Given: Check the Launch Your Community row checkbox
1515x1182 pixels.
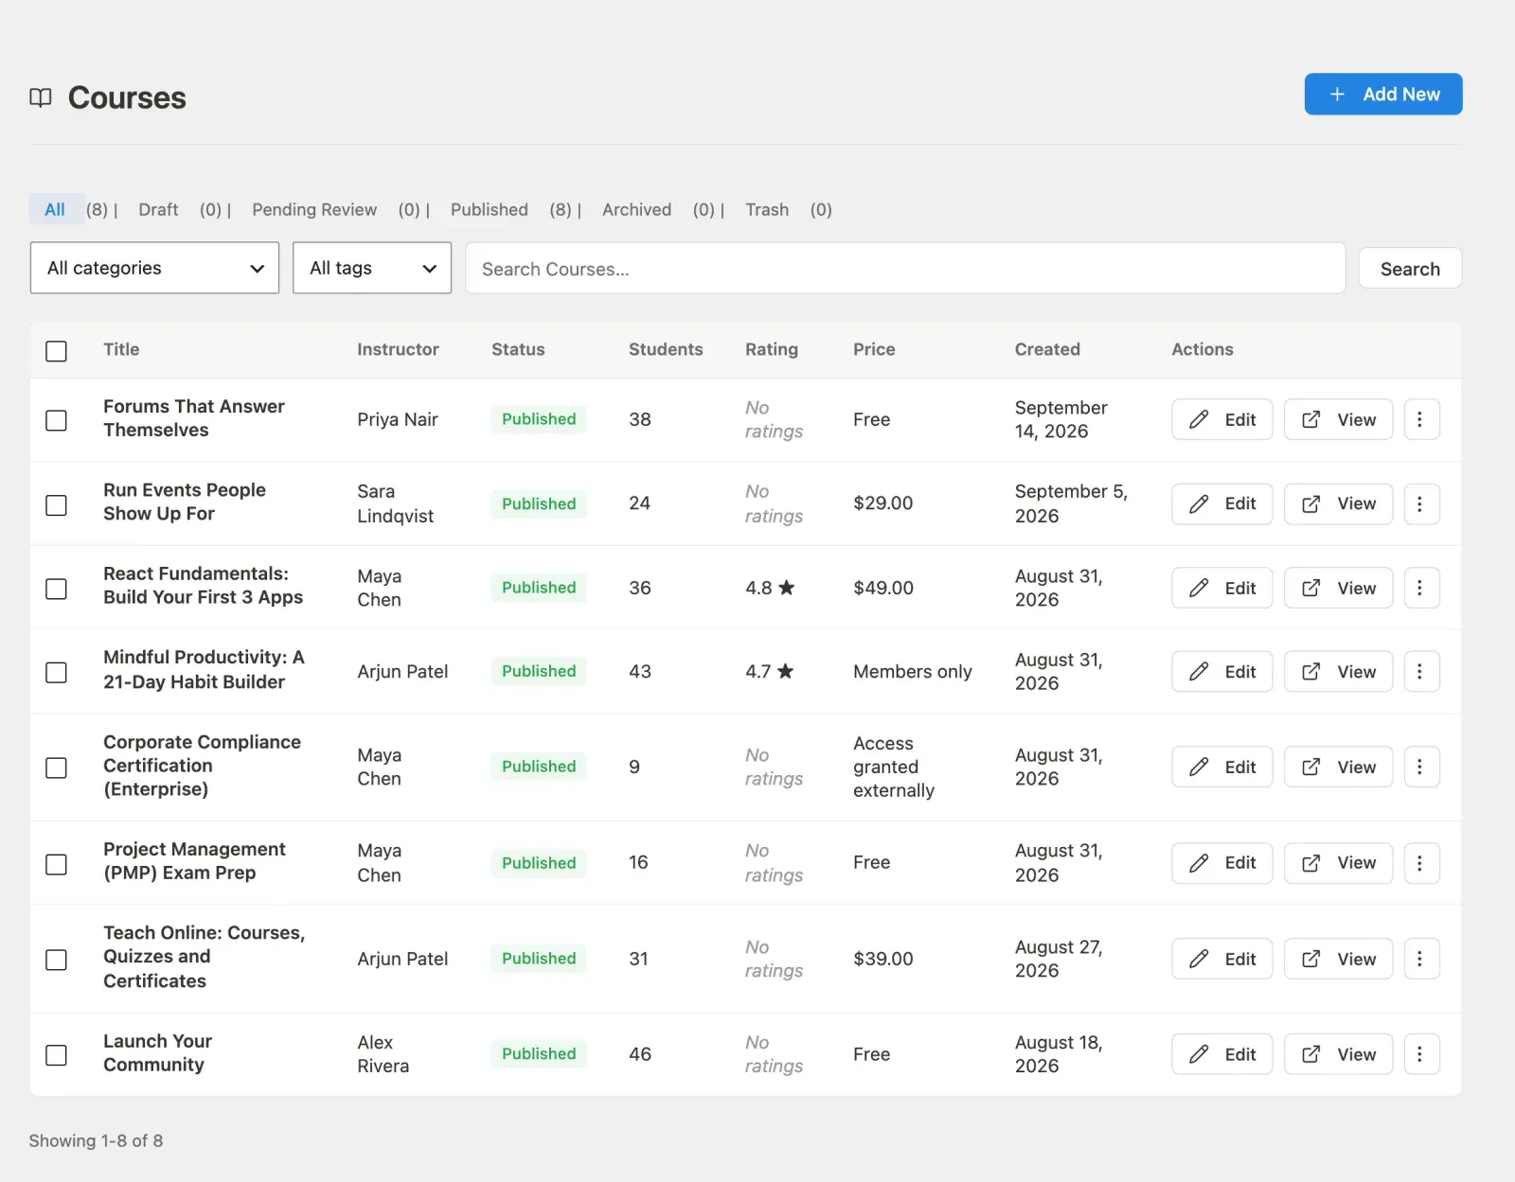Looking at the screenshot, I should (57, 1055).
